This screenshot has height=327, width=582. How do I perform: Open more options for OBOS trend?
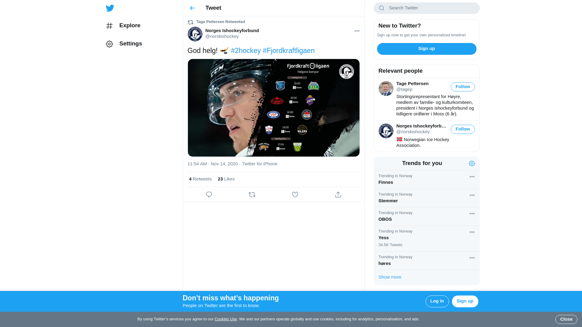(472, 214)
